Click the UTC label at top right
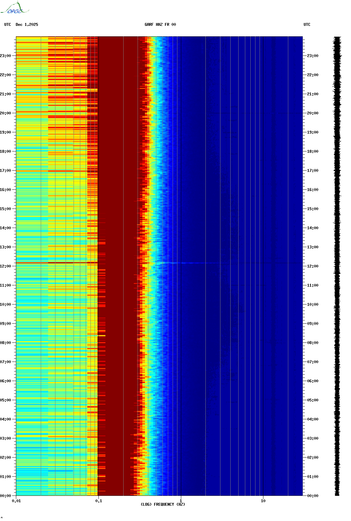 click(307, 25)
